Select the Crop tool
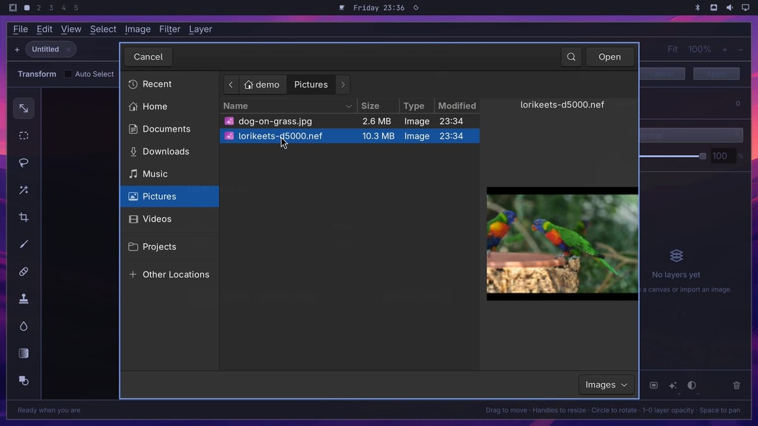Viewport: 758px width, 426px height. click(23, 217)
